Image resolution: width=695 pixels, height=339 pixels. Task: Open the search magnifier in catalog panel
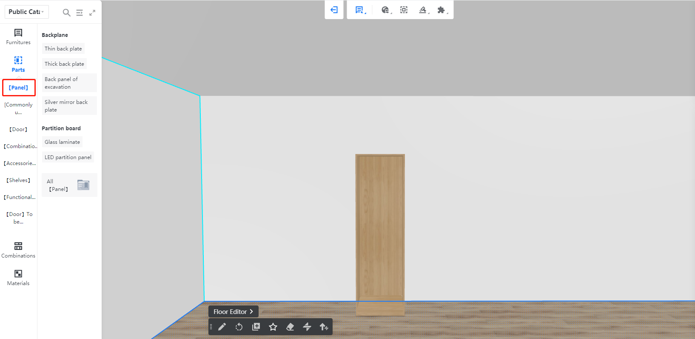coord(66,13)
